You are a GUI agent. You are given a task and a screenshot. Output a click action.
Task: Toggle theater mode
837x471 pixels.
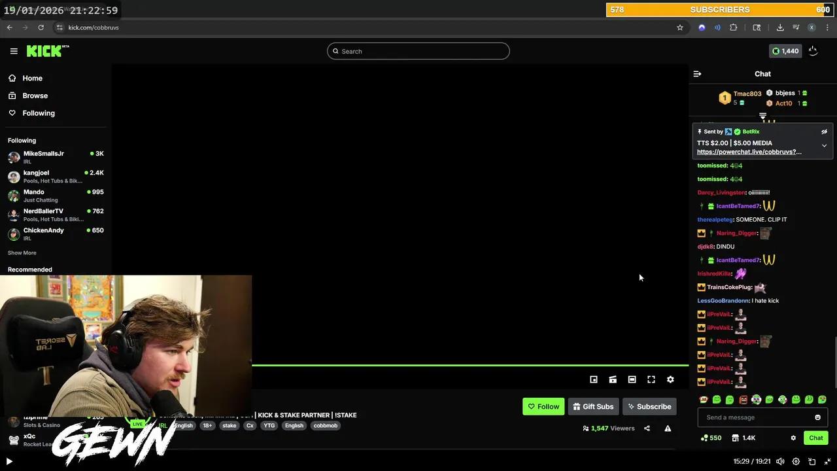click(x=632, y=379)
